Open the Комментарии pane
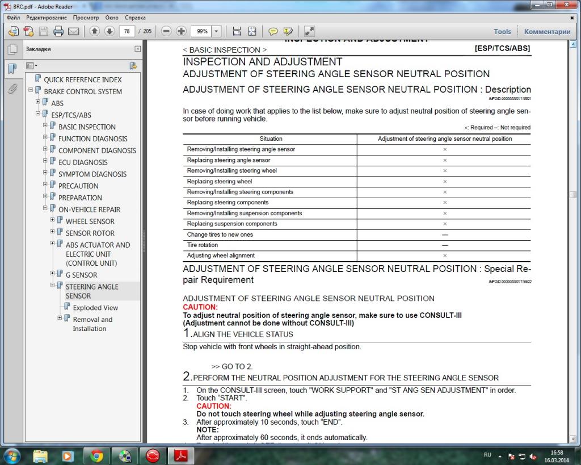 coord(547,32)
